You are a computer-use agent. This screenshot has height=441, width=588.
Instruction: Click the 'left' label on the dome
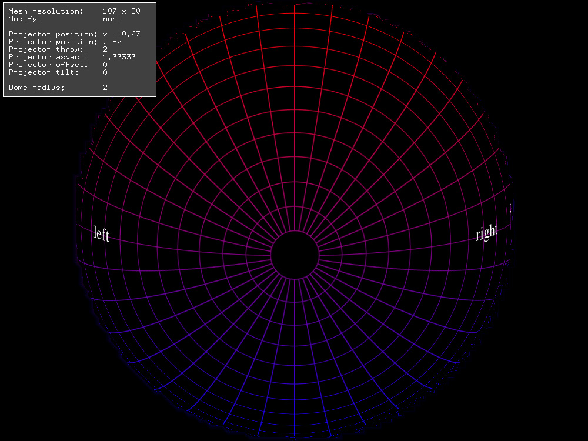coord(101,234)
